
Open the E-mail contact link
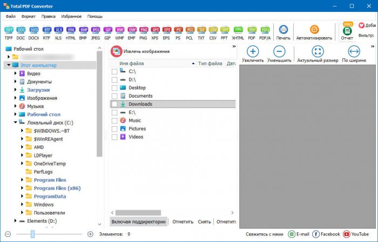(299, 234)
